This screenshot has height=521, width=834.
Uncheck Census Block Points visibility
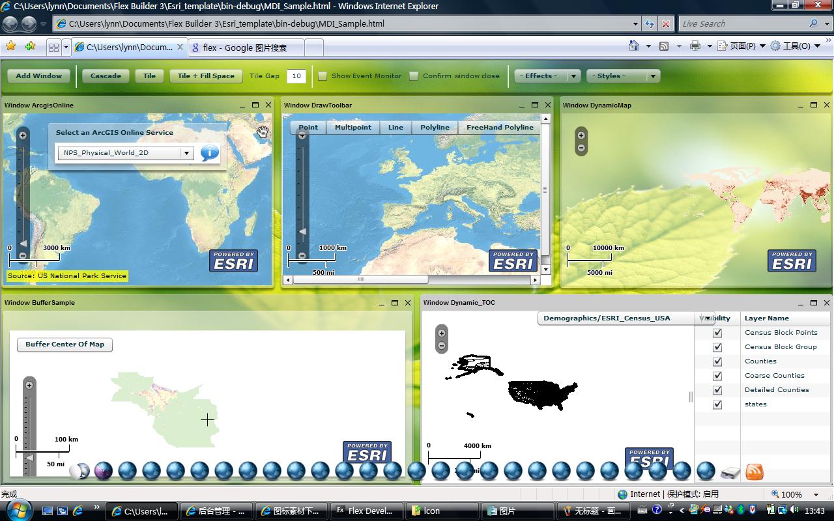717,333
